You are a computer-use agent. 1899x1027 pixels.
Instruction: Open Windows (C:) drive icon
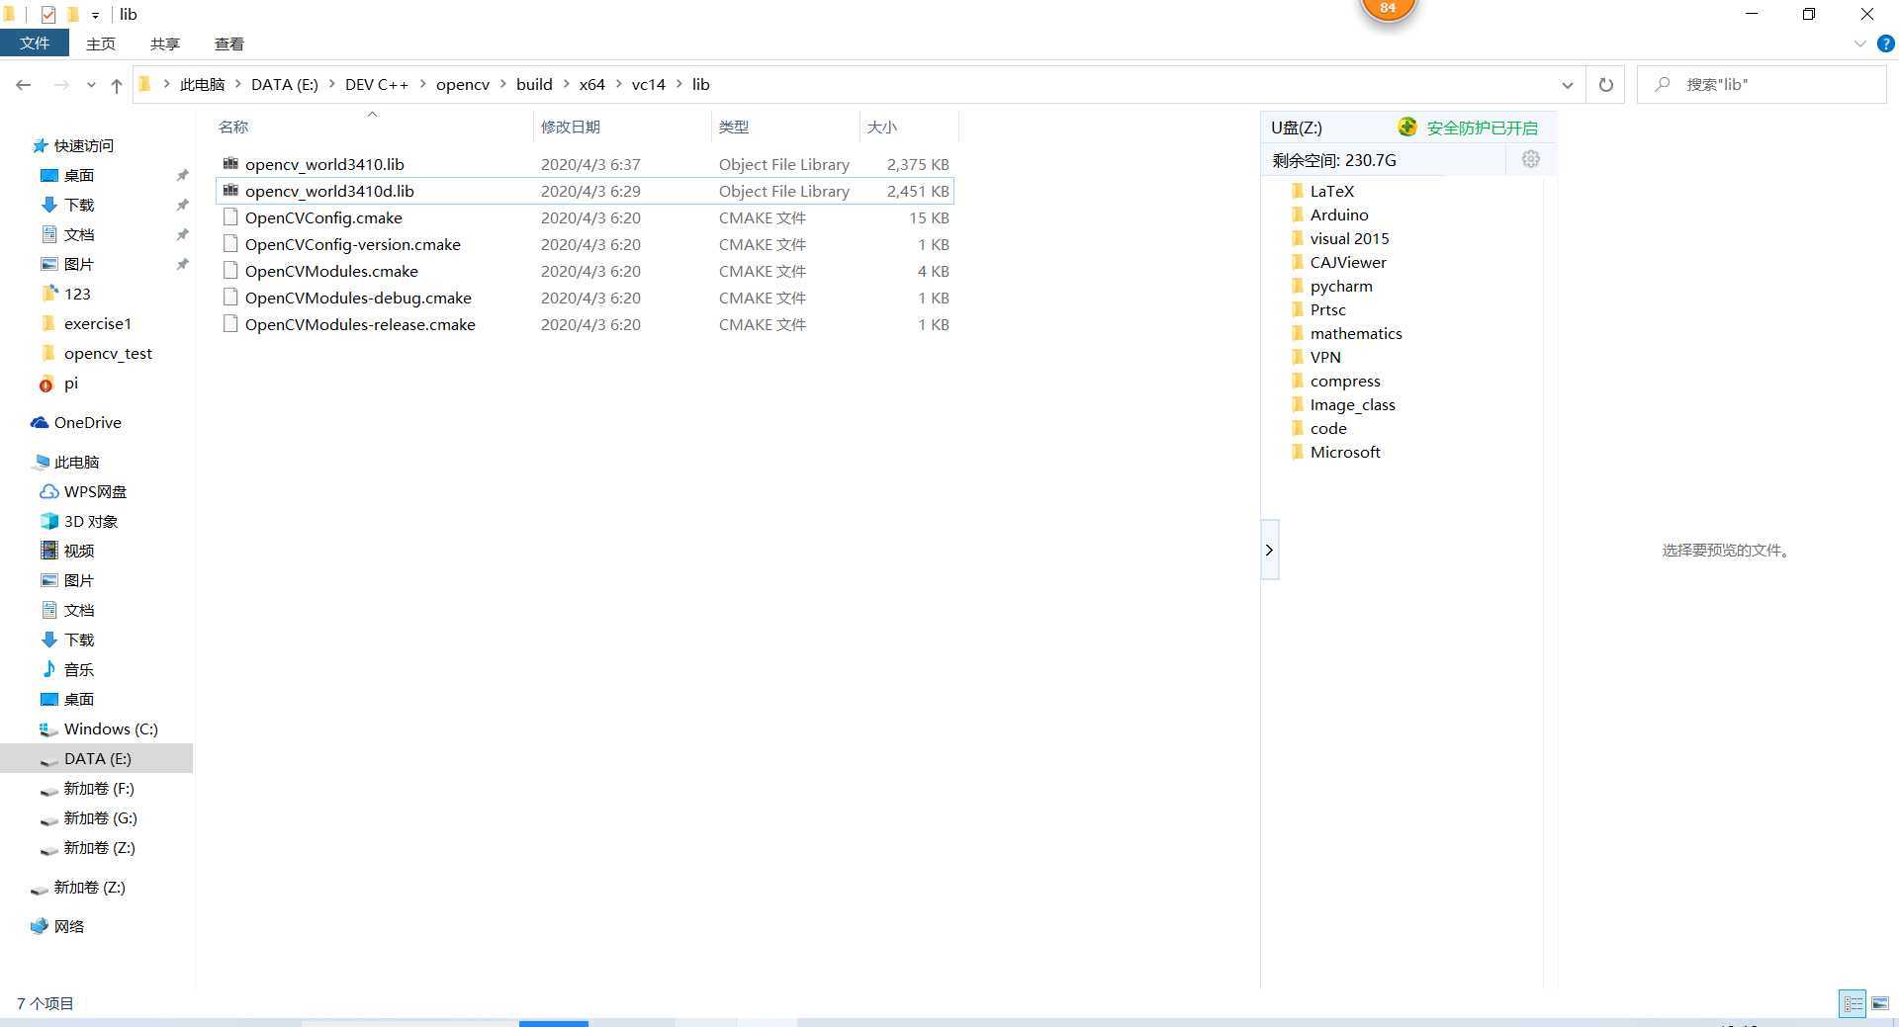[x=48, y=728]
